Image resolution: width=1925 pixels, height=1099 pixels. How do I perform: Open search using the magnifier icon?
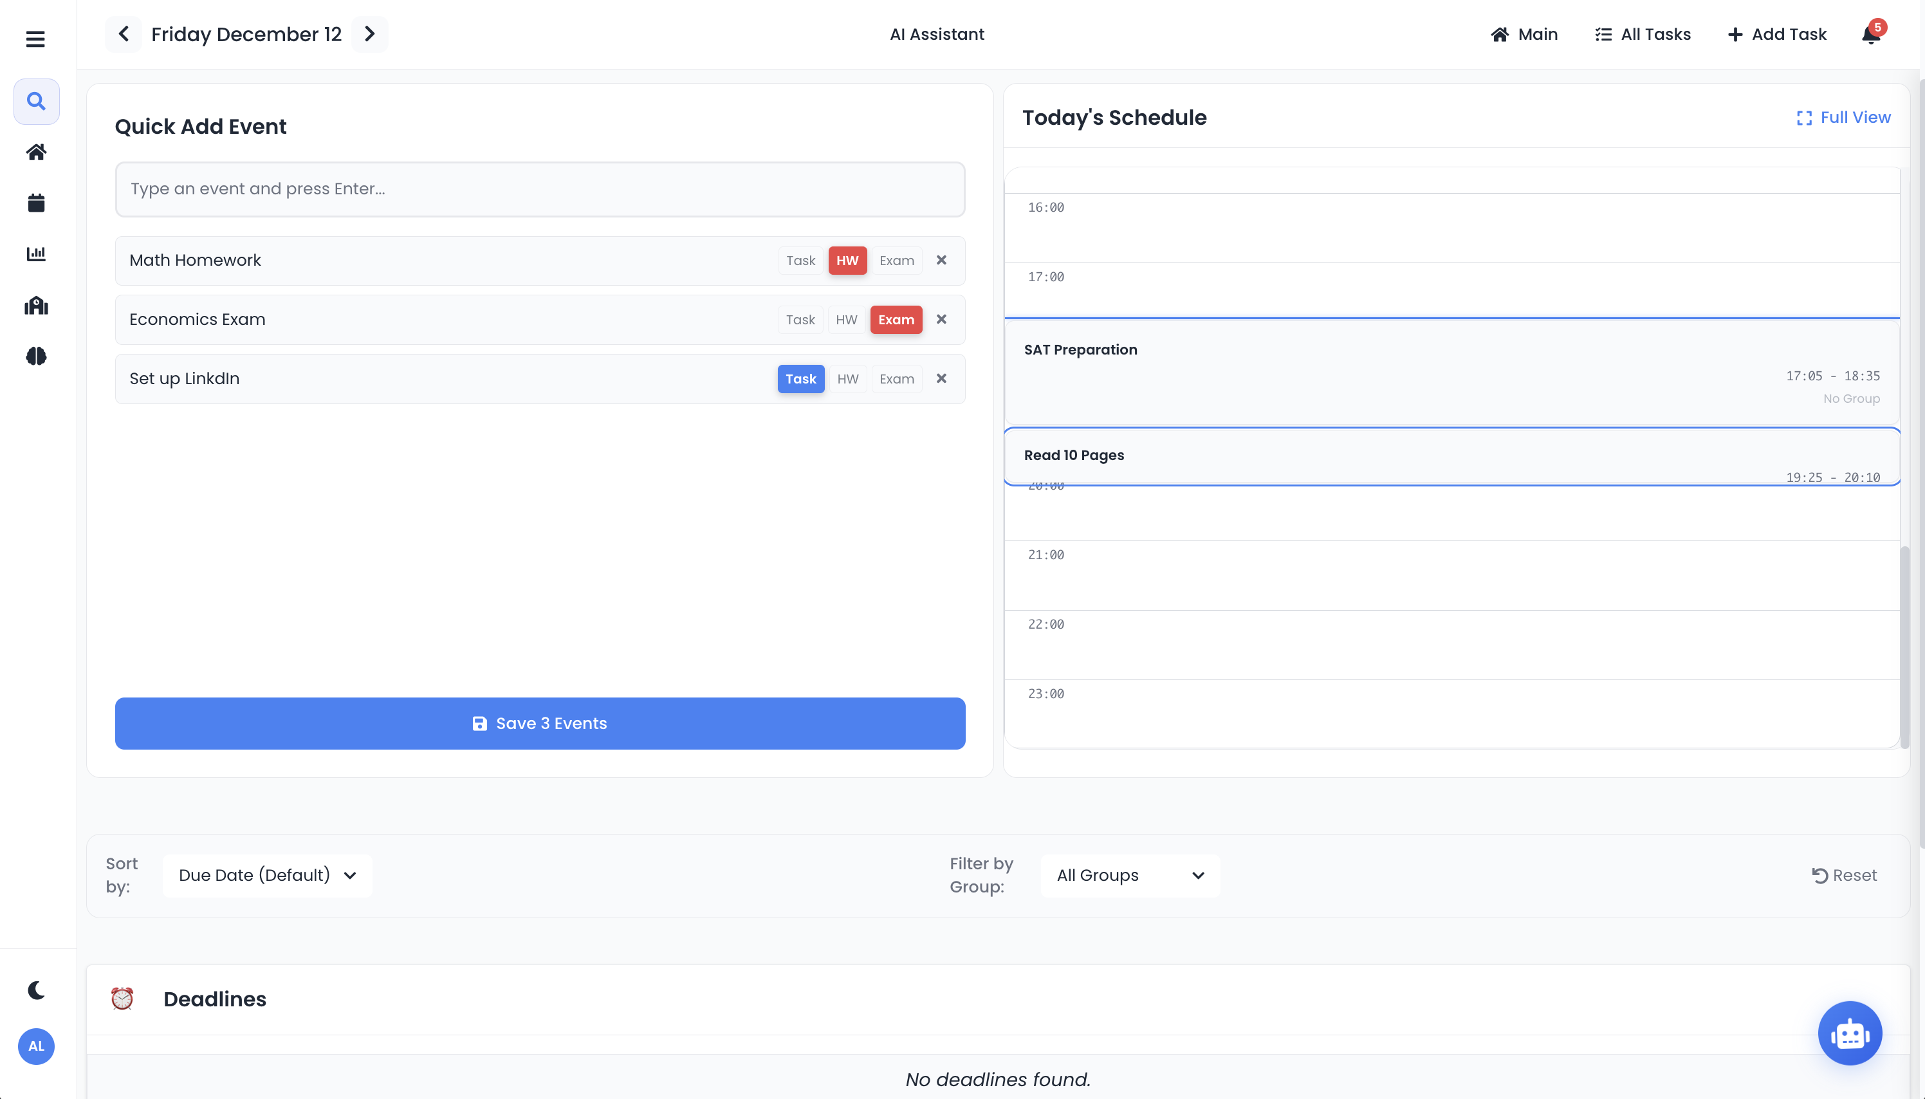coord(35,100)
